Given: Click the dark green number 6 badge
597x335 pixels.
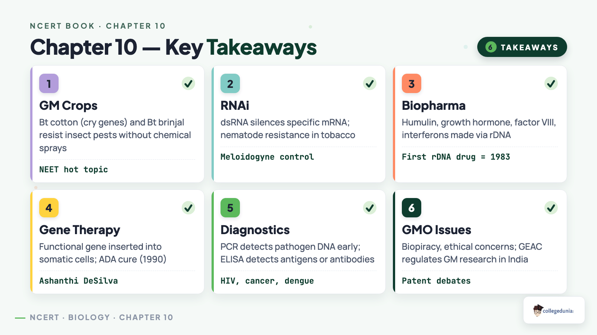Looking at the screenshot, I should point(412,208).
